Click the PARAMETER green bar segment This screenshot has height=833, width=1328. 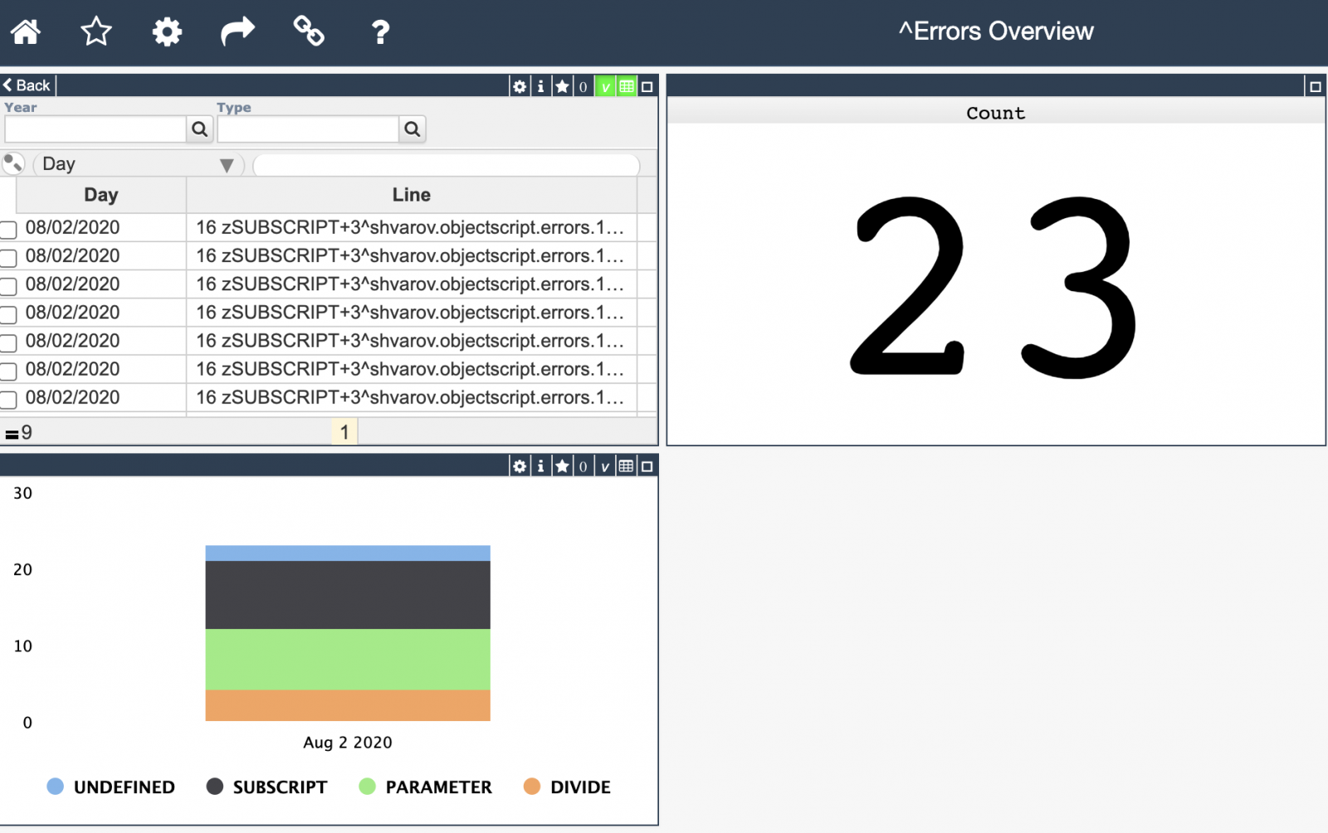348,660
